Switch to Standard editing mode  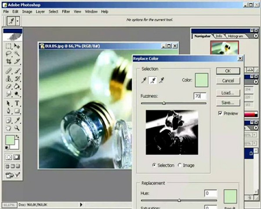tap(9, 157)
